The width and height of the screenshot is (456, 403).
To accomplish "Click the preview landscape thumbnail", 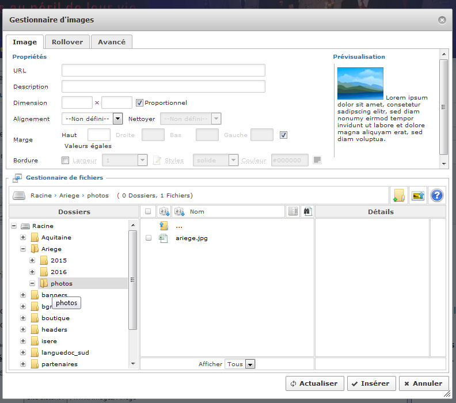I will pyautogui.click(x=360, y=83).
